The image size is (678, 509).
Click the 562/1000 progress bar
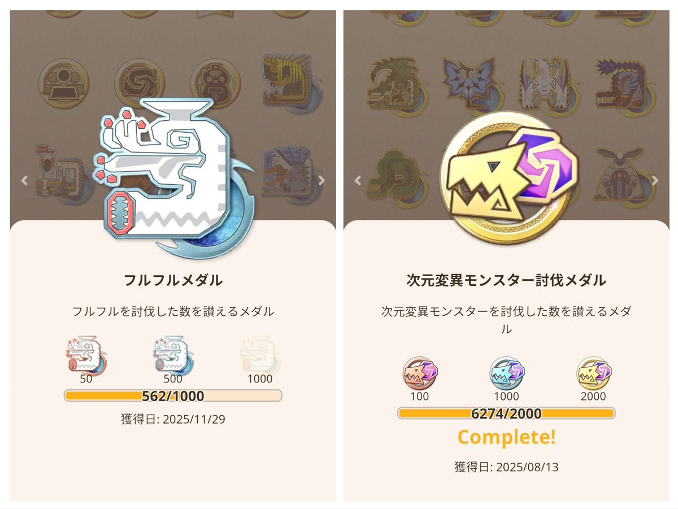click(173, 396)
